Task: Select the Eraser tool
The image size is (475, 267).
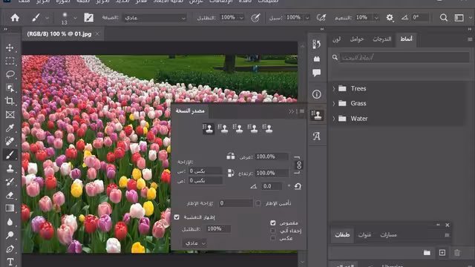Action: (10, 195)
